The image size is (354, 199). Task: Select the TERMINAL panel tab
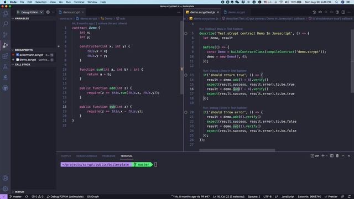(x=127, y=156)
